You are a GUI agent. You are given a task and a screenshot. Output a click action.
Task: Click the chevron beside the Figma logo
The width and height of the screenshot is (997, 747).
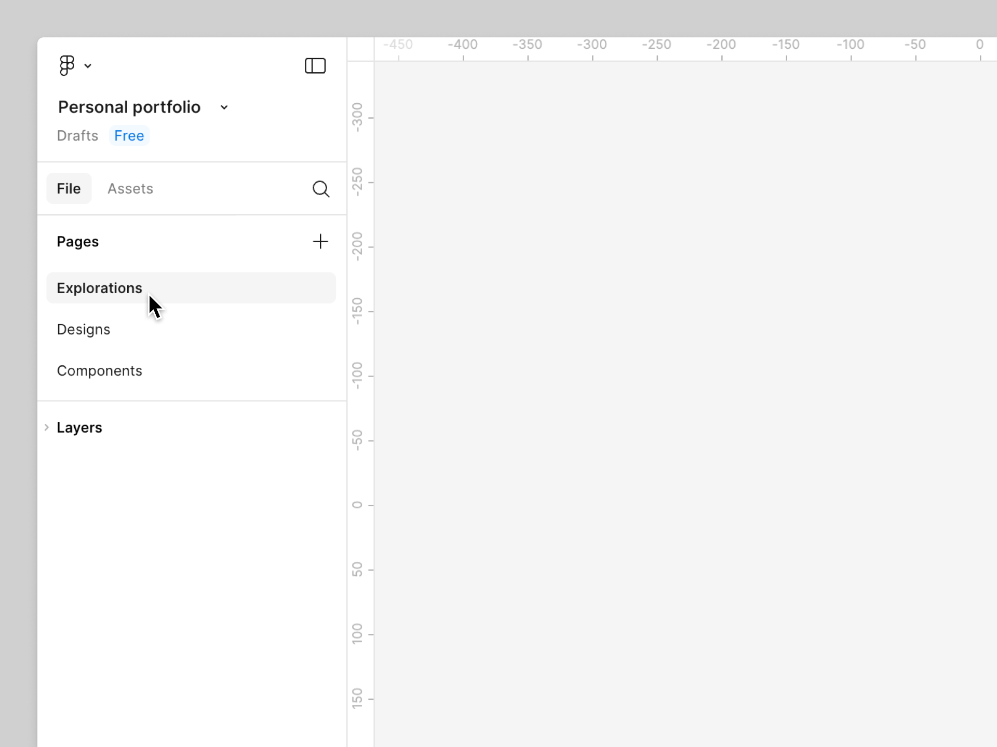tap(88, 66)
